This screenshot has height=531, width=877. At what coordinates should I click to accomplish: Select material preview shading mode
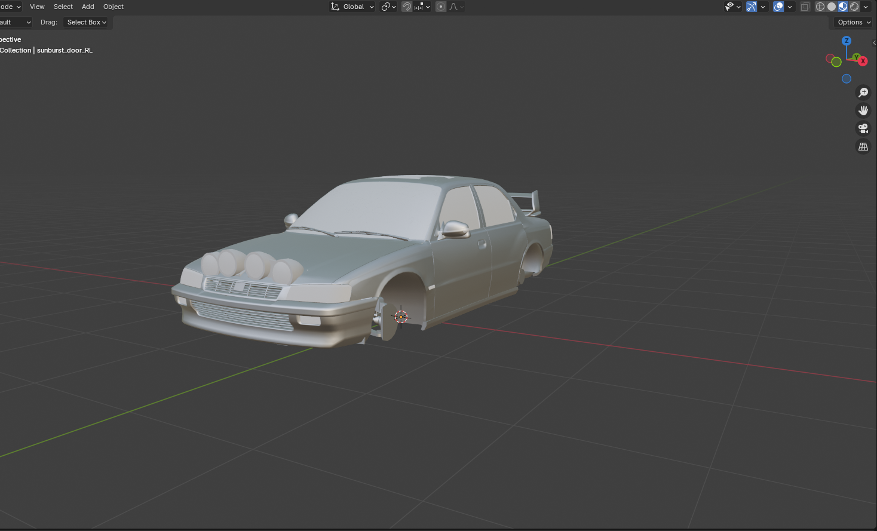tap(843, 7)
